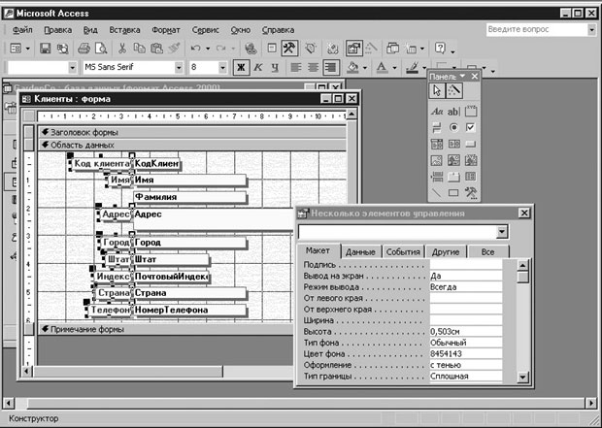Switch to the Данные tab
Image resolution: width=602 pixels, height=428 pixels.
pos(360,252)
